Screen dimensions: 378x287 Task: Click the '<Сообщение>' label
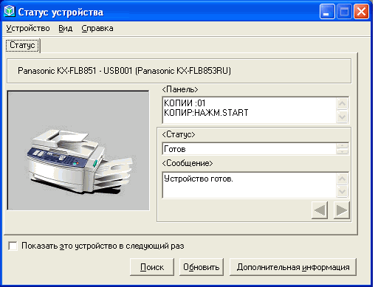tap(188, 163)
